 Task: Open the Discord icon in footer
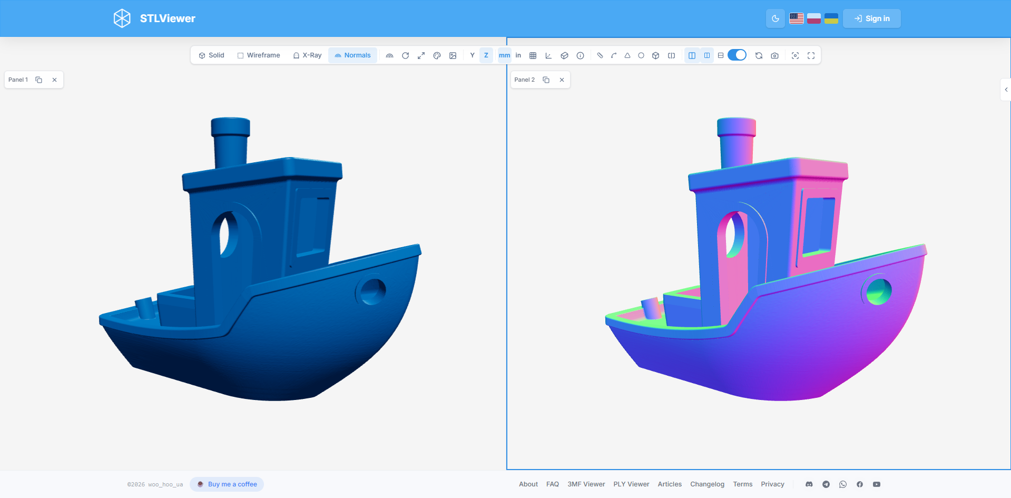pos(809,484)
